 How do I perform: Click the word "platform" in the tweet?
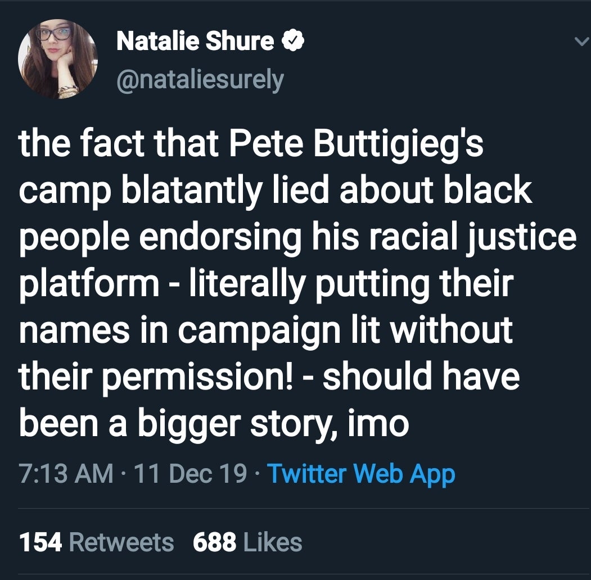(90, 283)
